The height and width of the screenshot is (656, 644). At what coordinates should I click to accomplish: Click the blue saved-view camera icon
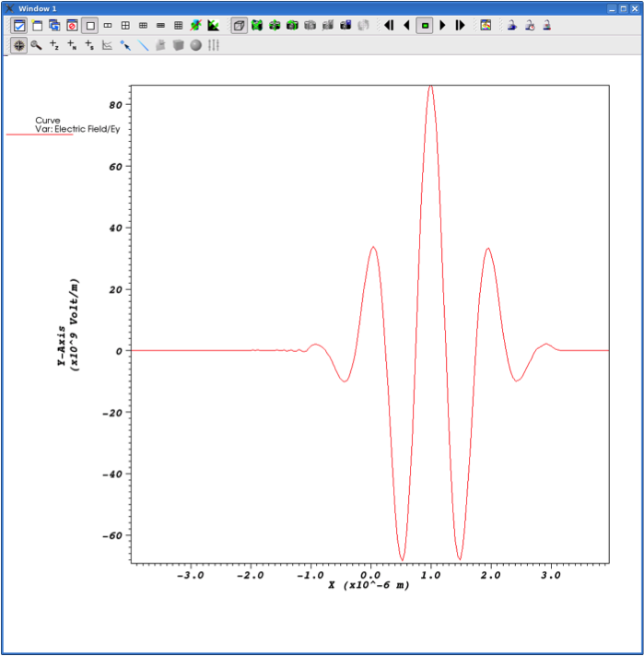coord(345,26)
